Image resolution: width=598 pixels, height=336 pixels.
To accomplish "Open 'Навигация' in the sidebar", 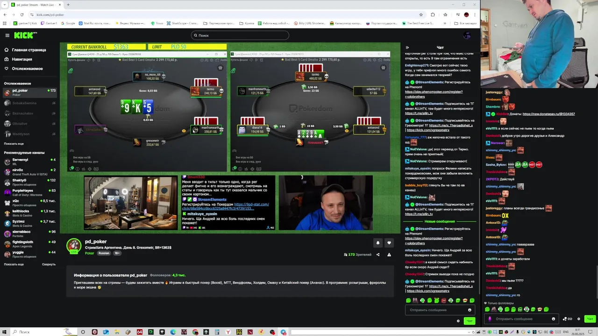I will point(22,59).
